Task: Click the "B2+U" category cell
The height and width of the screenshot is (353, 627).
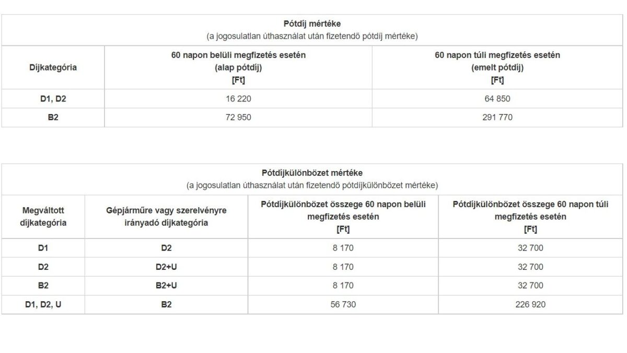Action: tap(166, 286)
